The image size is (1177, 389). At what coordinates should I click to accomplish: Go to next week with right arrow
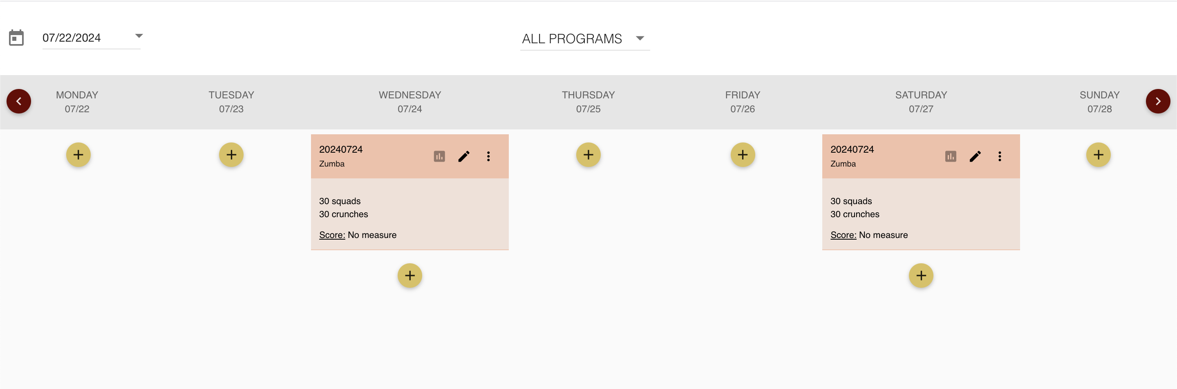pyautogui.click(x=1158, y=101)
